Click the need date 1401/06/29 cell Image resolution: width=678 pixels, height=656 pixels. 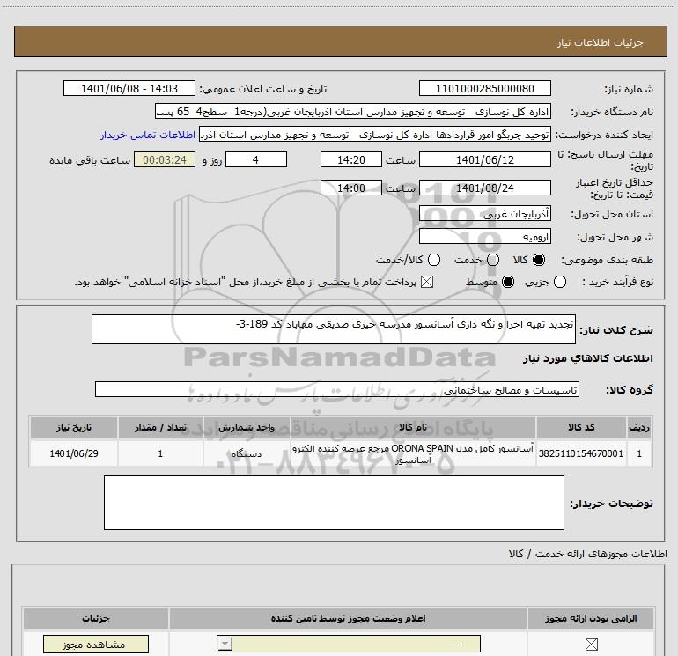pyautogui.click(x=74, y=453)
